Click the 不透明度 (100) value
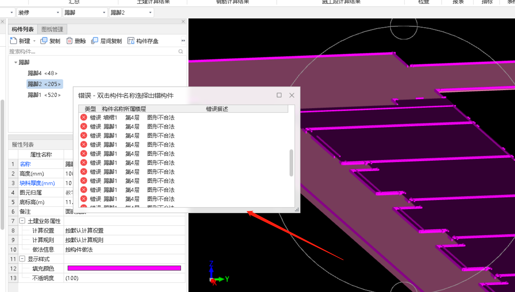 pyautogui.click(x=72, y=278)
